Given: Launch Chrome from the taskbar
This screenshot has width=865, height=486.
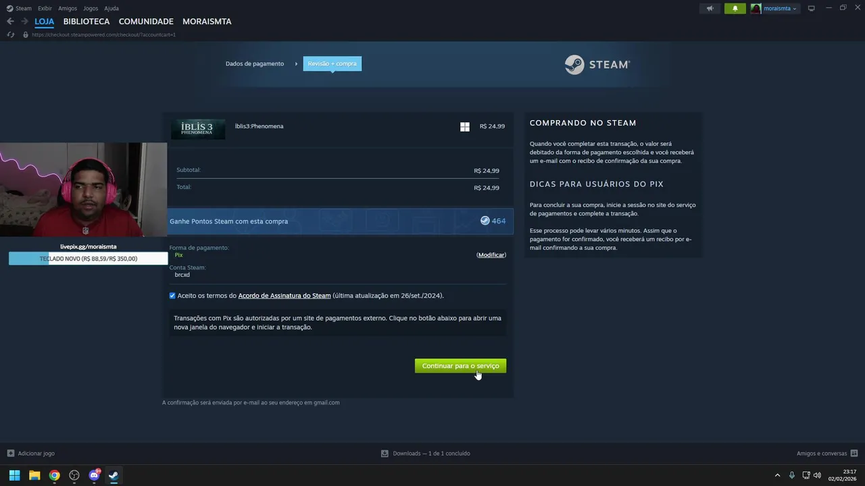Looking at the screenshot, I should click(x=54, y=475).
